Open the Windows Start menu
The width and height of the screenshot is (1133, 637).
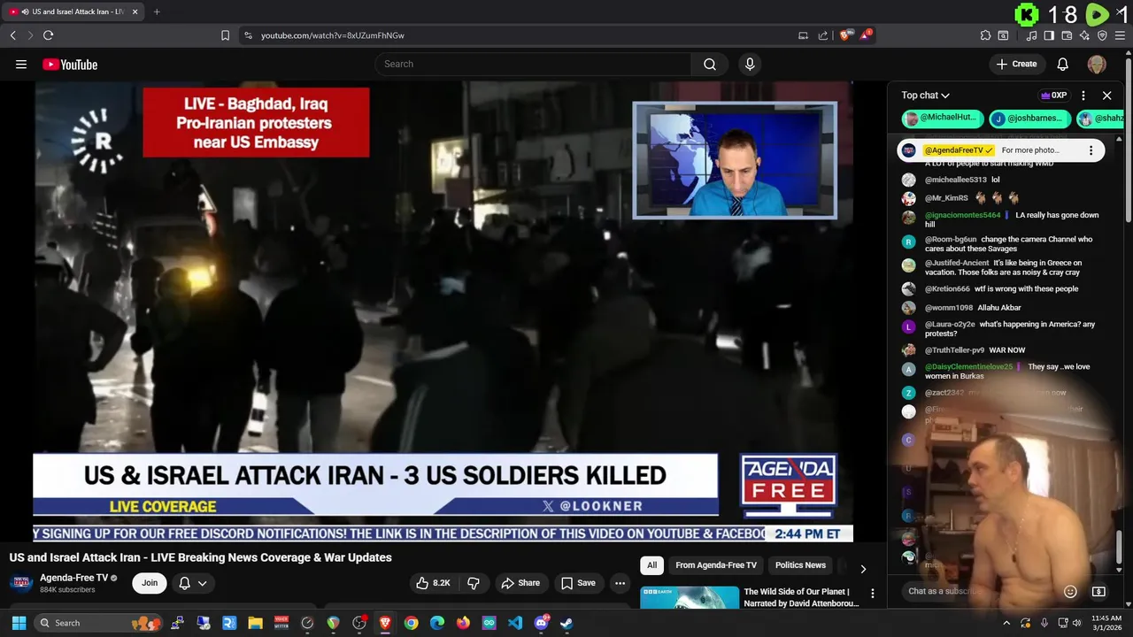[19, 623]
